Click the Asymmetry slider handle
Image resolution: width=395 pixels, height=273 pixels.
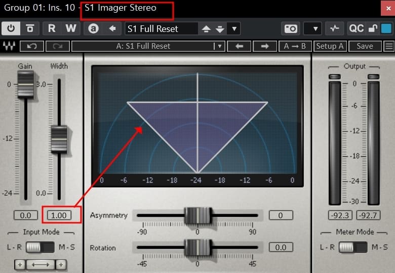pyautogui.click(x=198, y=216)
